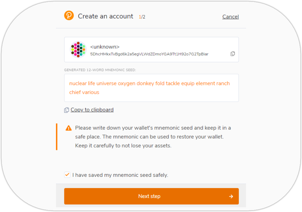The height and width of the screenshot is (212, 302).
Task: Click the mnemonic seed warning message text
Action: (153, 137)
